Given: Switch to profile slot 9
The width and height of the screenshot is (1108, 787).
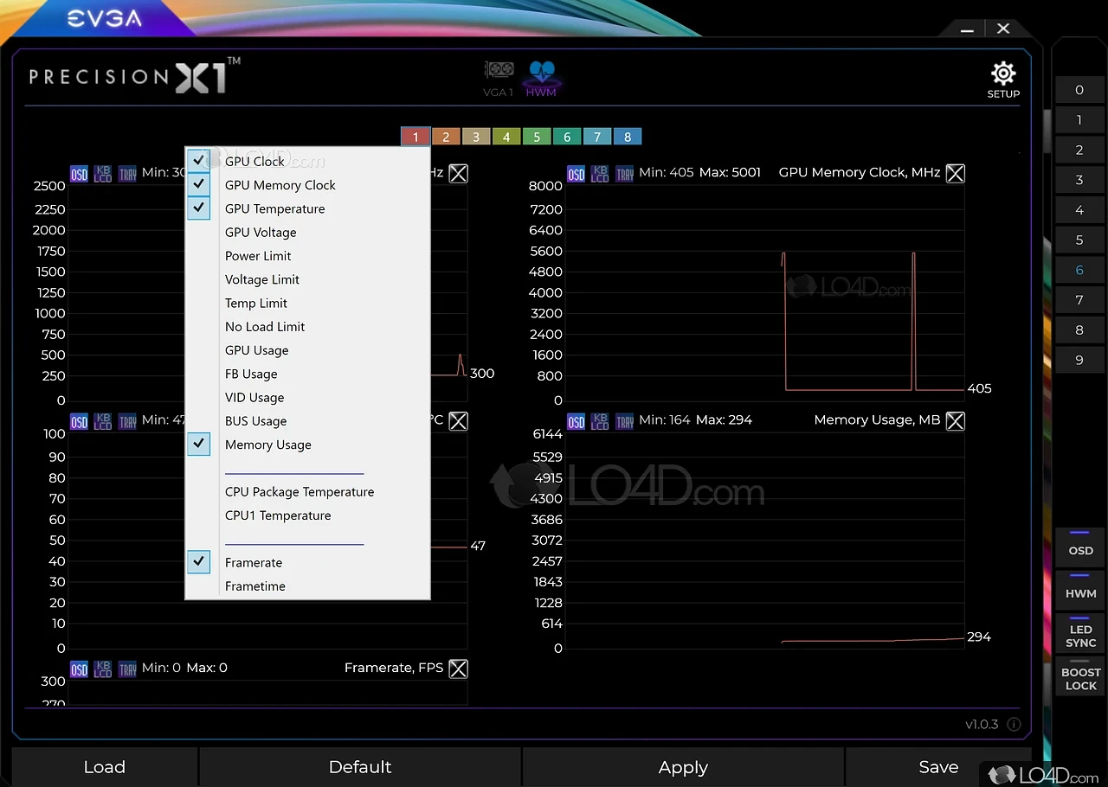Looking at the screenshot, I should tap(1079, 360).
